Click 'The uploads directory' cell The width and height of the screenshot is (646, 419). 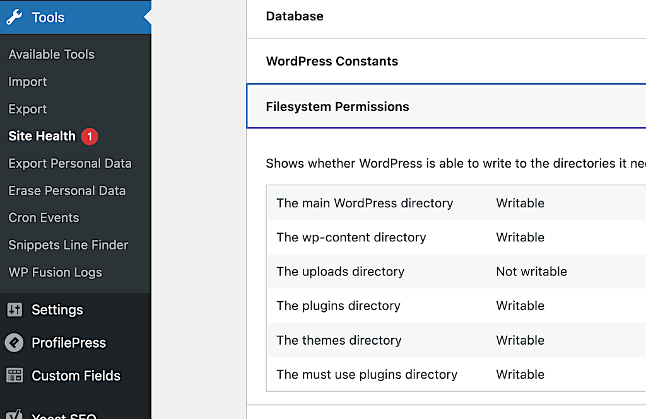[x=340, y=271]
